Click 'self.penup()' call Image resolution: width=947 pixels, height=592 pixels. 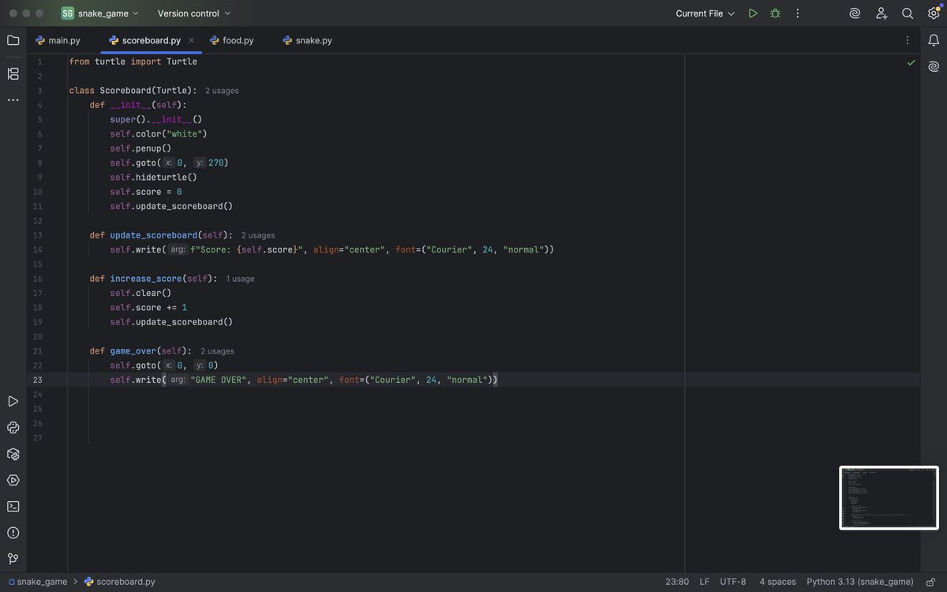point(140,148)
